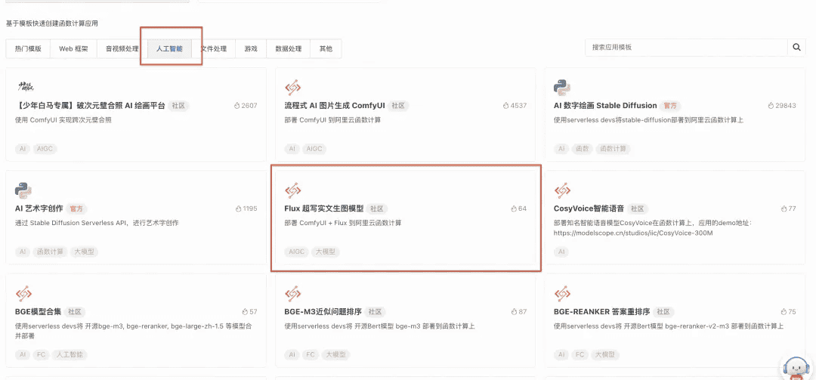Click the BGE模型合集 card icon
The height and width of the screenshot is (380, 816).
point(23,292)
